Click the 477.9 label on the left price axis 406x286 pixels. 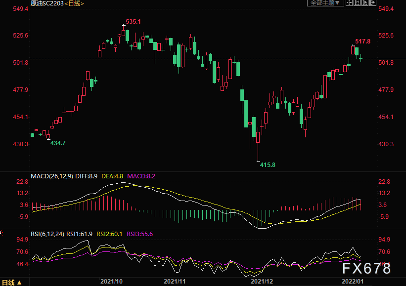(x=21, y=90)
